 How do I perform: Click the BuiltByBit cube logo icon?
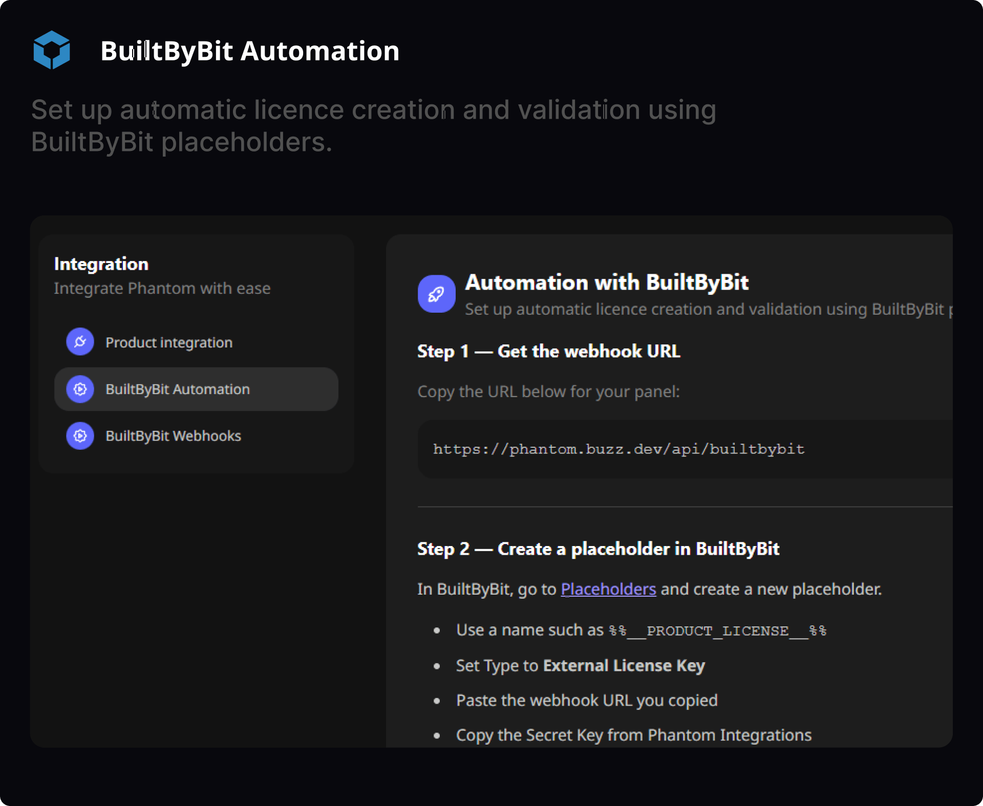coord(52,50)
